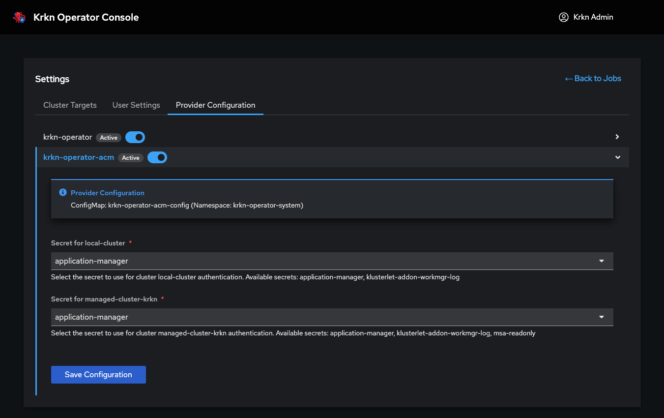Turn off the krkn-operator-acm toggle

[x=157, y=157]
